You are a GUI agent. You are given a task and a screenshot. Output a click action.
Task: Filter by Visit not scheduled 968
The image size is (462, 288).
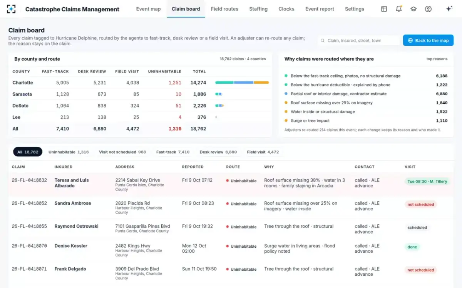(122, 152)
